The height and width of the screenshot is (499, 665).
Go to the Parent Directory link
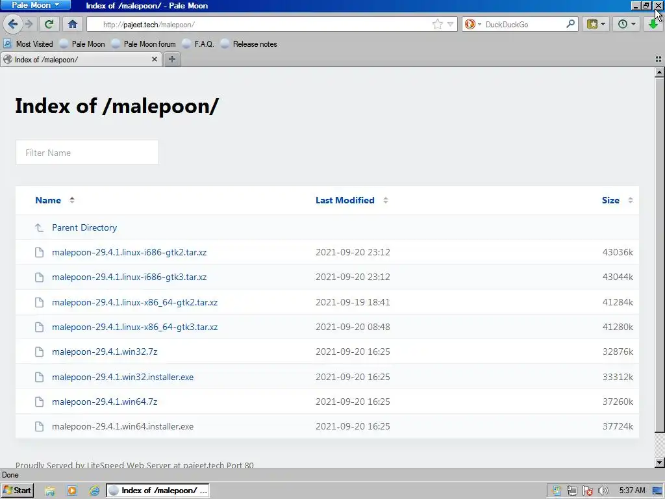(84, 227)
